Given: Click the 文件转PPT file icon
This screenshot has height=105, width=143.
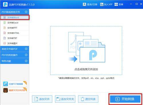Looking at the screenshot, I should 5,28.
